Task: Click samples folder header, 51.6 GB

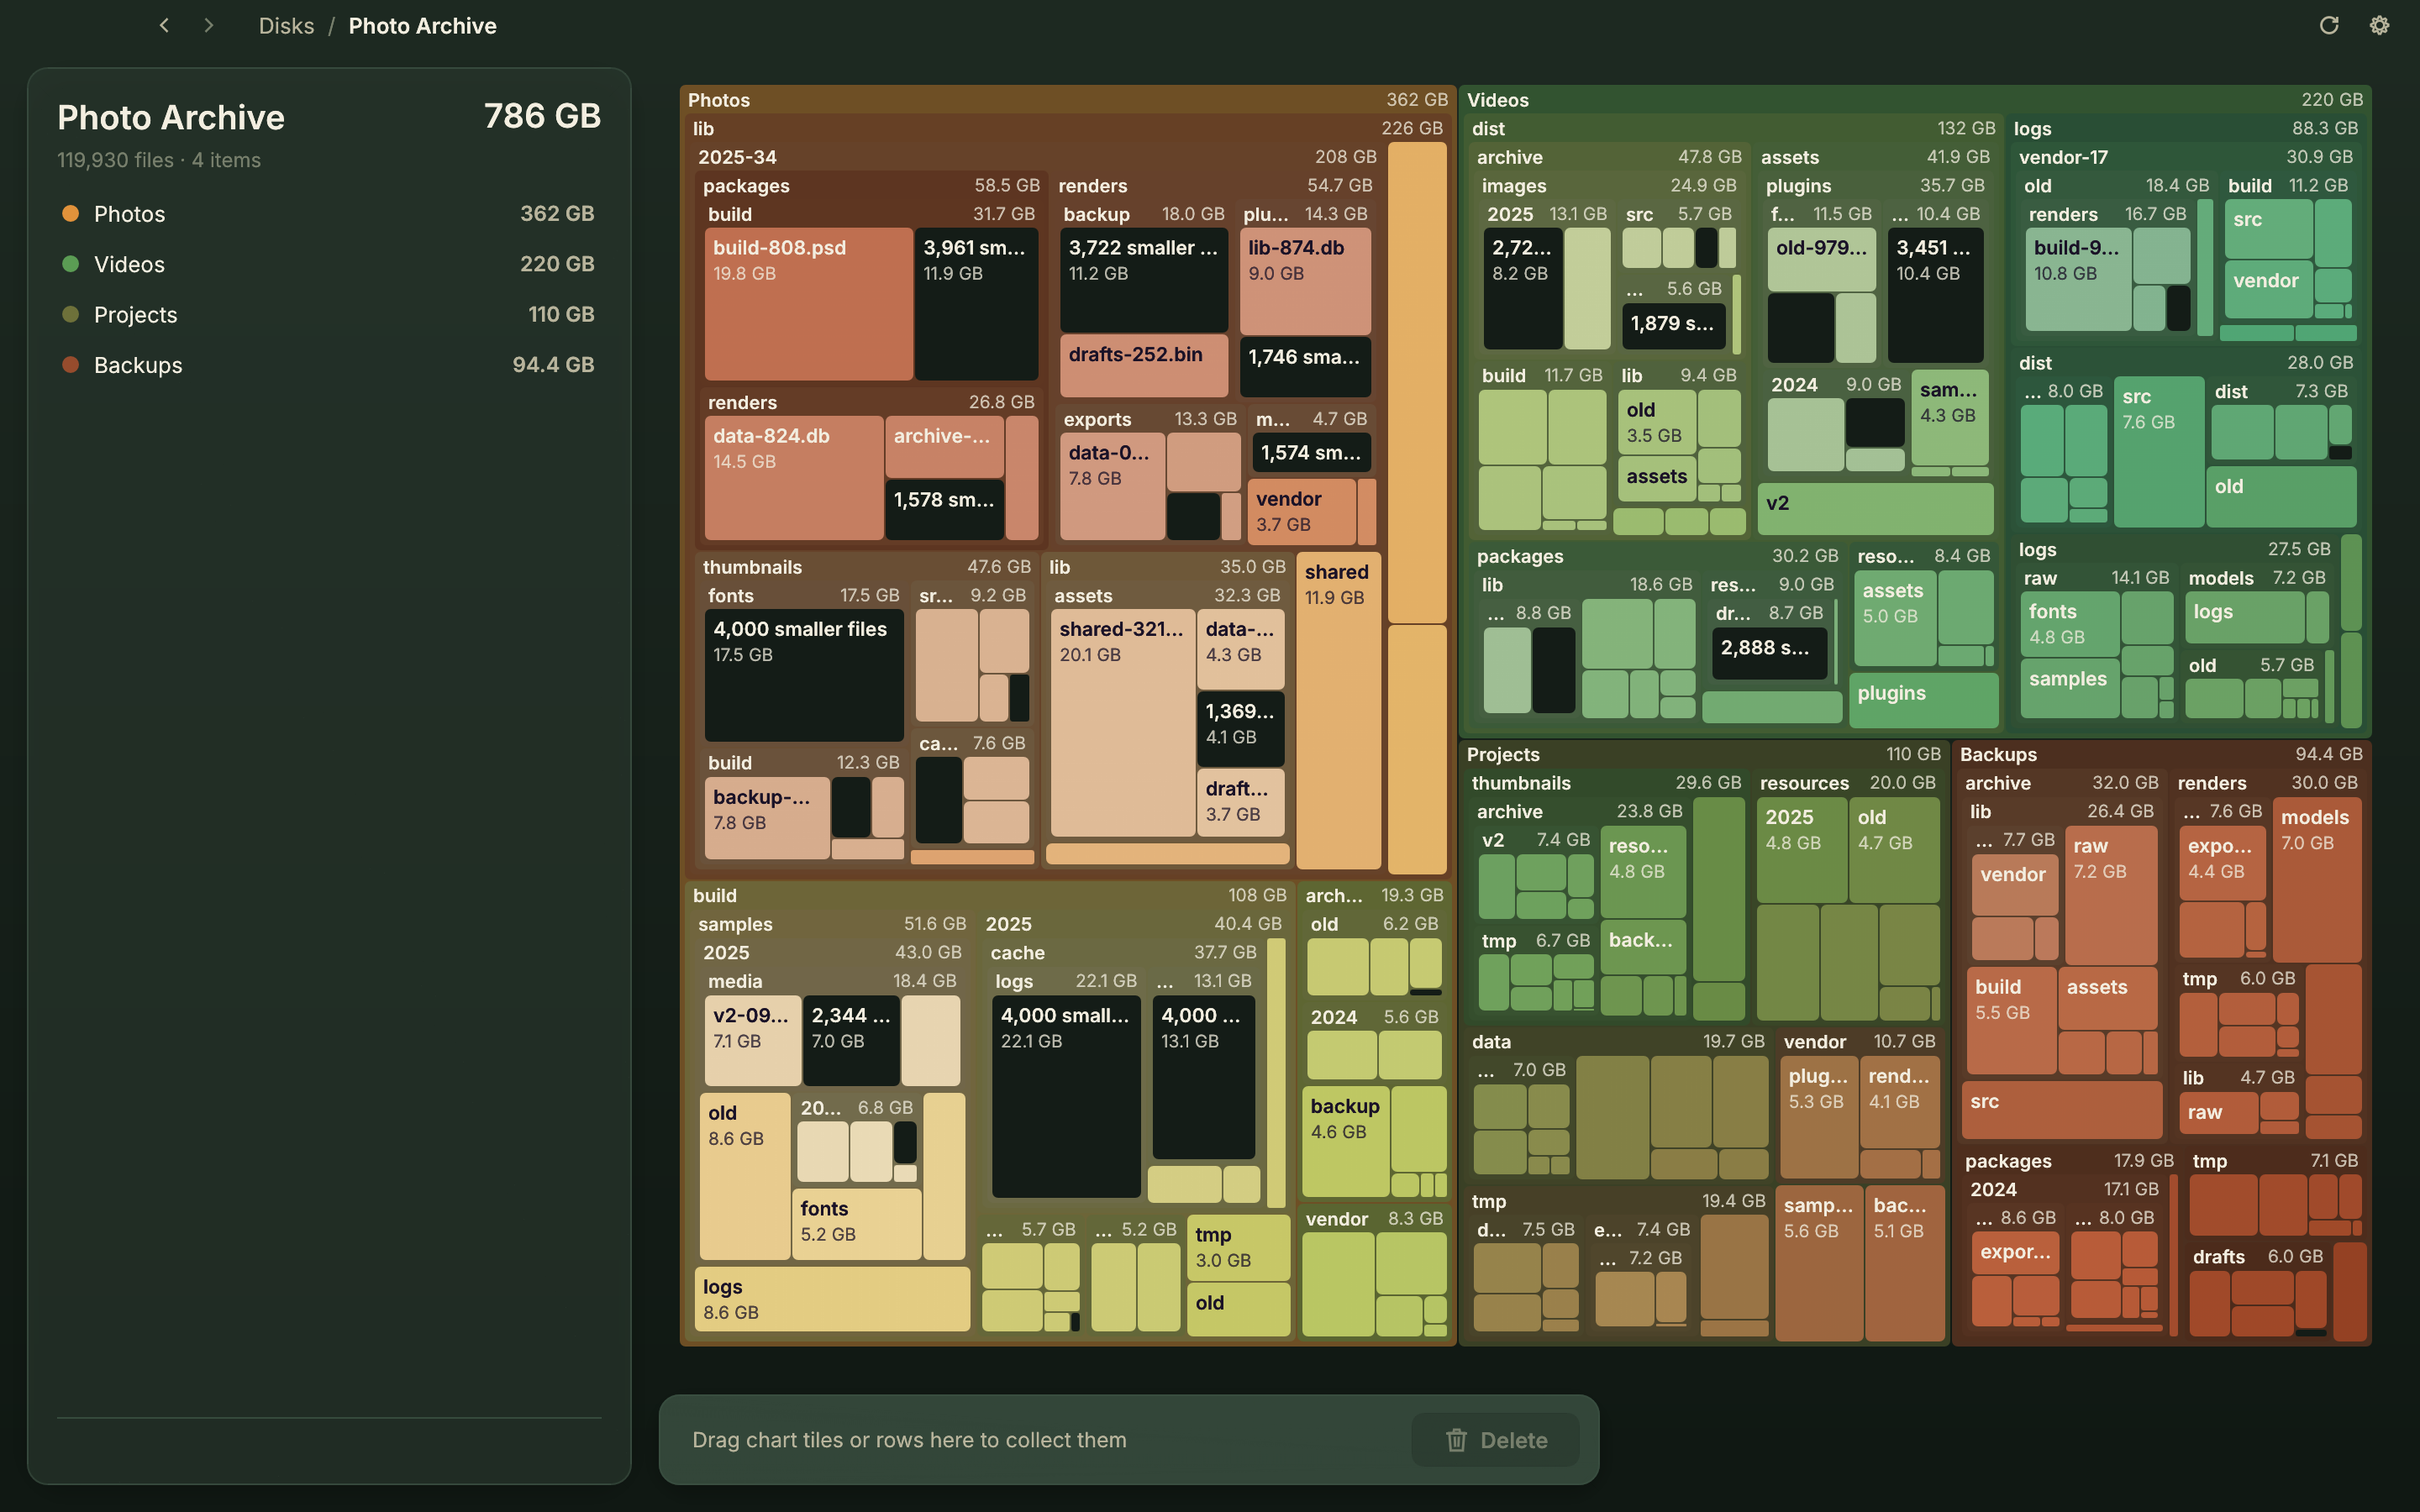Action: pos(832,924)
